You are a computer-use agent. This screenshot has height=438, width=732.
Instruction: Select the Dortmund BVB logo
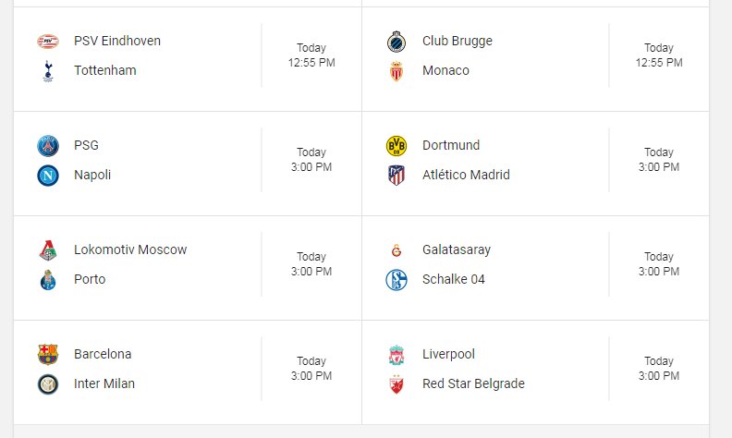click(396, 146)
